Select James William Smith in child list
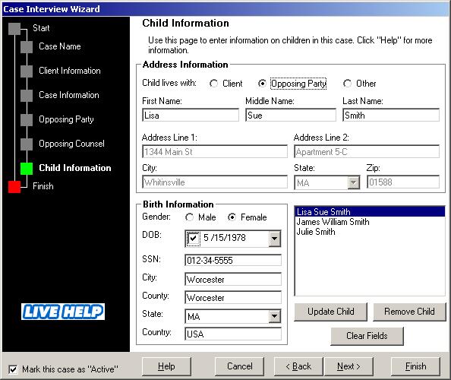This screenshot has width=451, height=380. point(333,222)
